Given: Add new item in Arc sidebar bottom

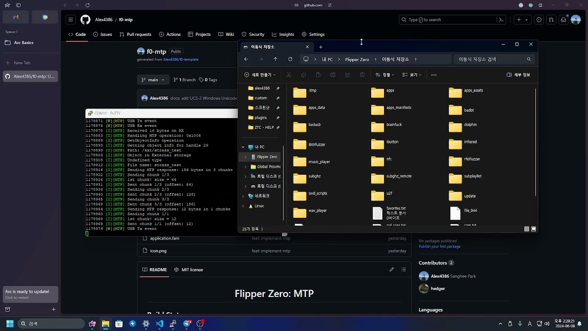Looking at the screenshot, I should tap(53, 309).
